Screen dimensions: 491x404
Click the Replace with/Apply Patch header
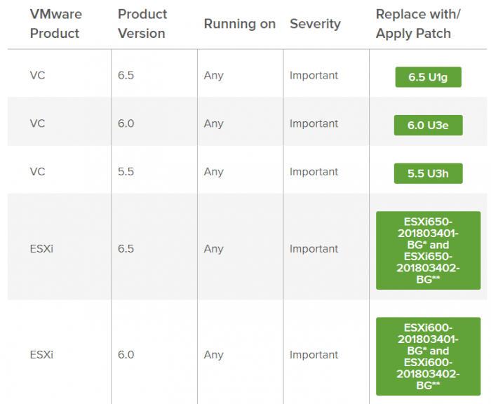[x=418, y=24]
